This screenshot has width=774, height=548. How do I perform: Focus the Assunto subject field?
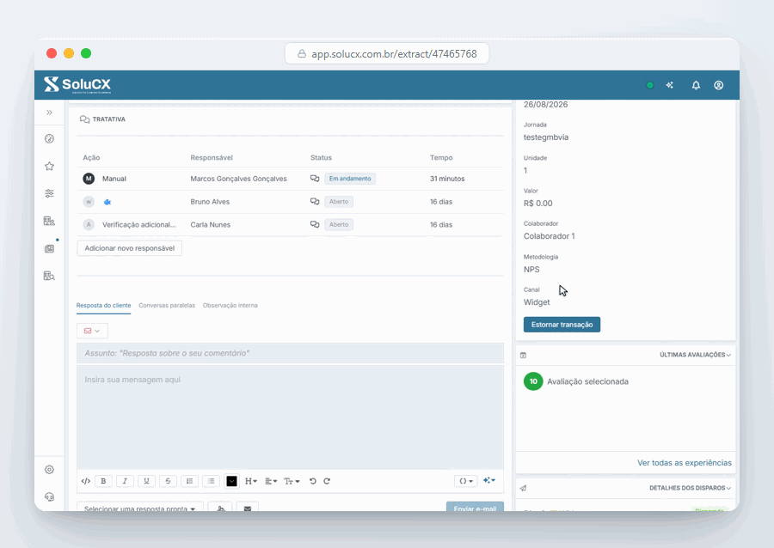pyautogui.click(x=291, y=353)
